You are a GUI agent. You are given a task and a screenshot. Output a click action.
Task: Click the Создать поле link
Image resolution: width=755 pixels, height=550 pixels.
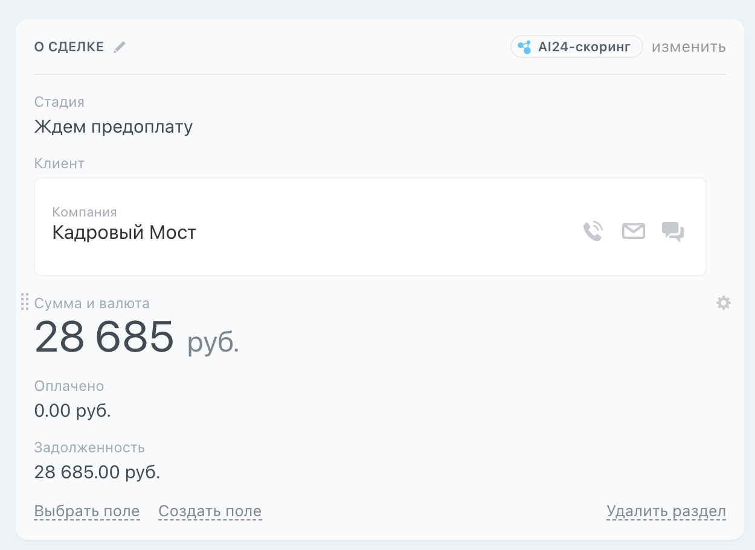pyautogui.click(x=210, y=511)
